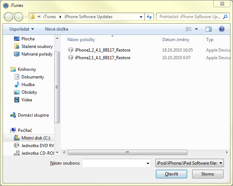This screenshot has height=186, width=233.
Task: Open the view options dropdown arrow
Action: 196,29
